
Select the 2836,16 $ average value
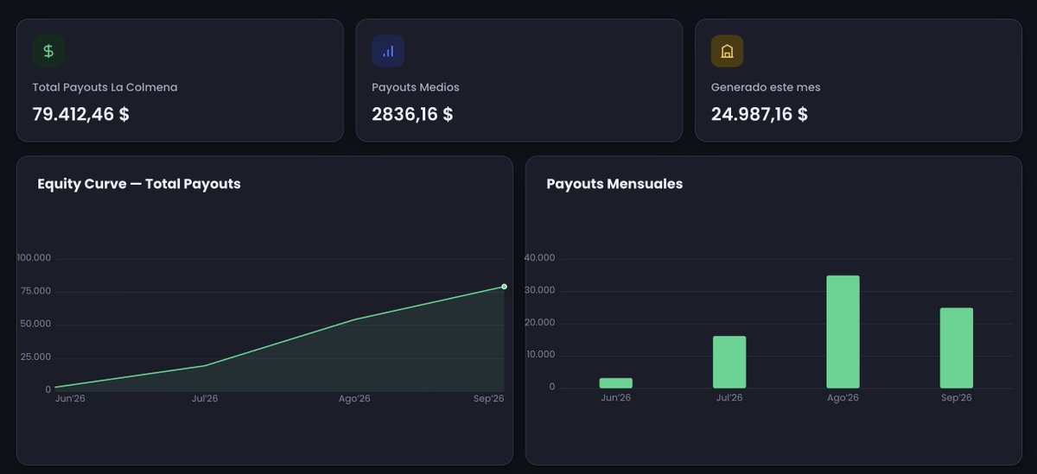pyautogui.click(x=412, y=114)
